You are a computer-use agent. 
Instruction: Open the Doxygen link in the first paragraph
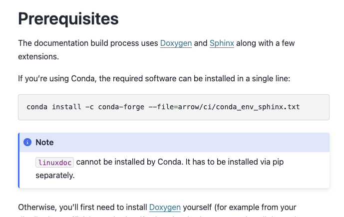coord(176,43)
